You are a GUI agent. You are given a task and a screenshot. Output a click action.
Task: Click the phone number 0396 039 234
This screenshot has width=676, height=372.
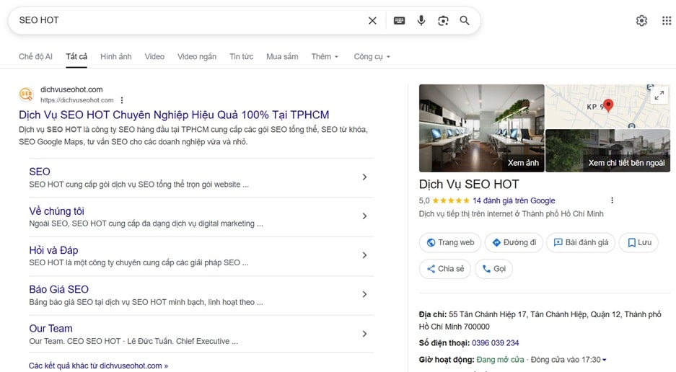496,343
